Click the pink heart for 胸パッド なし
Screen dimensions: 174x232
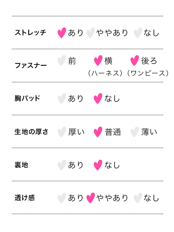tap(98, 99)
